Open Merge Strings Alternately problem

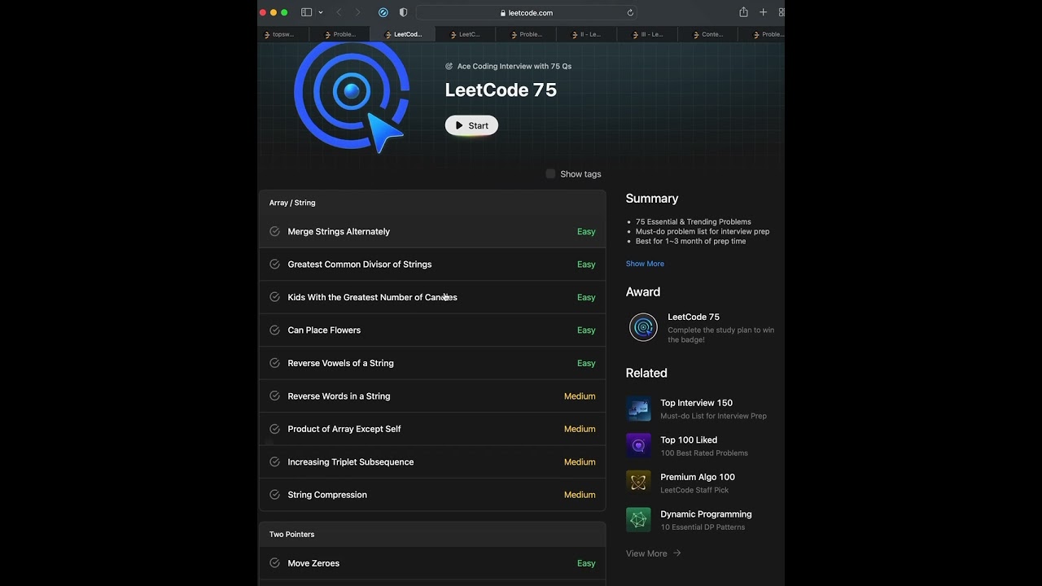pos(339,232)
